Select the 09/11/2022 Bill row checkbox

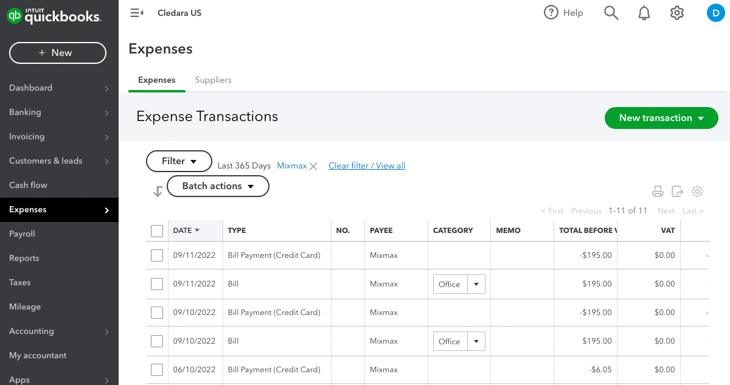[157, 284]
